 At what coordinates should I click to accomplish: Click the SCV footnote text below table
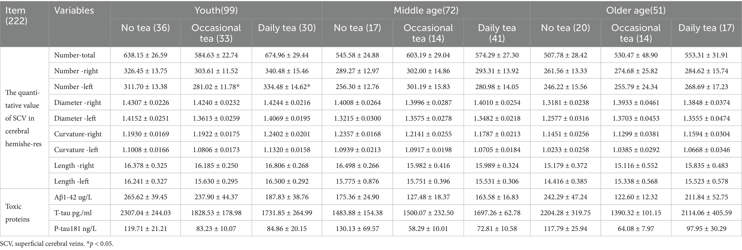57,244
